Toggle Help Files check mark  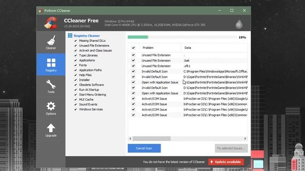(x=75, y=75)
